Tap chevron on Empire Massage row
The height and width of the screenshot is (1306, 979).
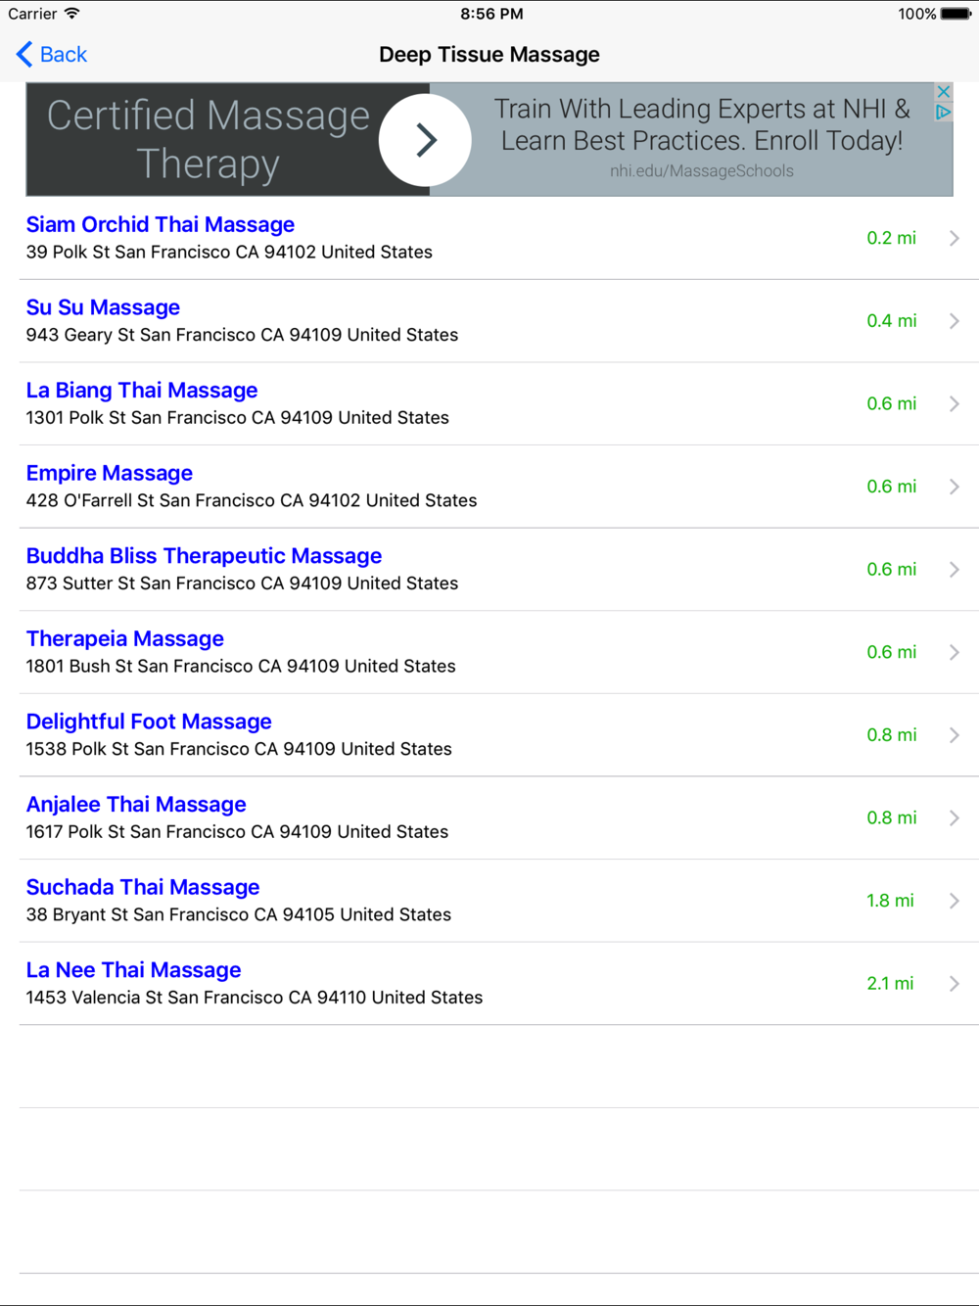pyautogui.click(x=955, y=487)
